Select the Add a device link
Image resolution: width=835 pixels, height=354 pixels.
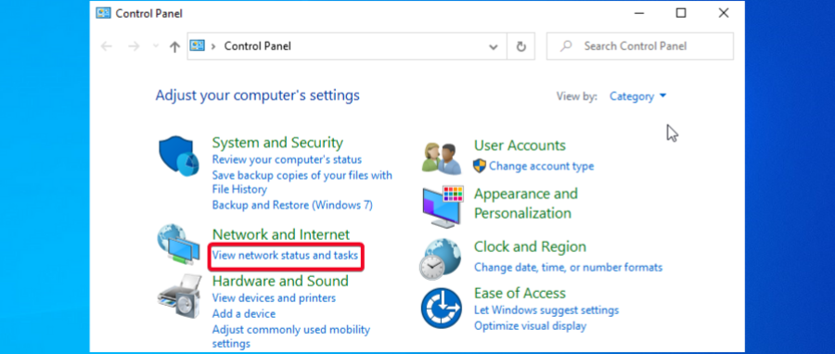244,313
